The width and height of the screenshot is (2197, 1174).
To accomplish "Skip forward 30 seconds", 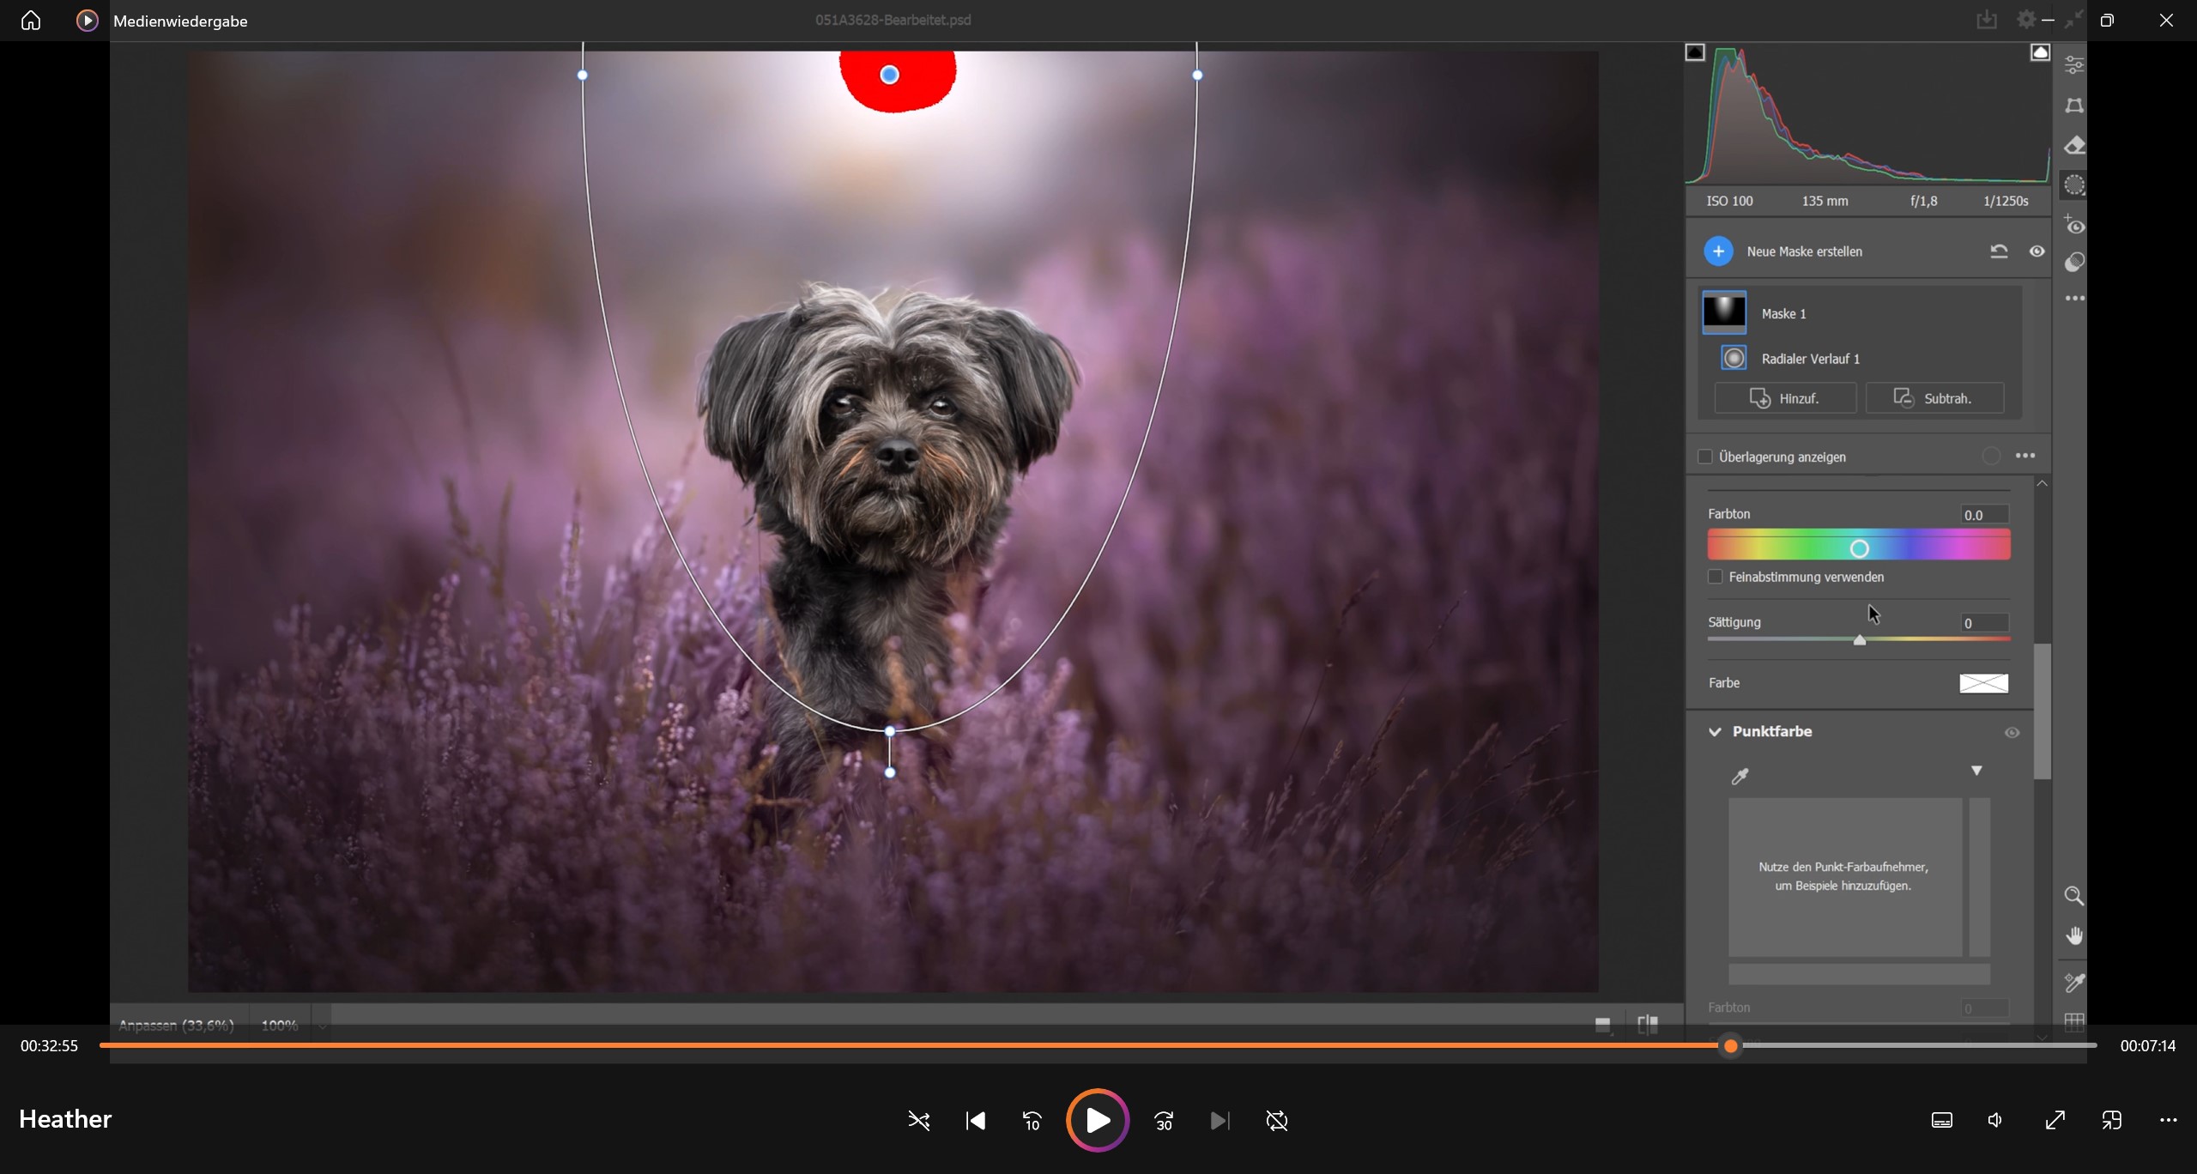I will click(x=1164, y=1121).
